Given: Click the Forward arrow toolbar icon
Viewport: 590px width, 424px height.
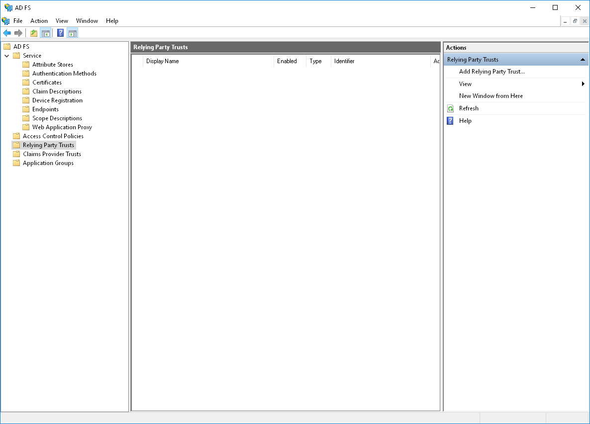Looking at the screenshot, I should 18,33.
